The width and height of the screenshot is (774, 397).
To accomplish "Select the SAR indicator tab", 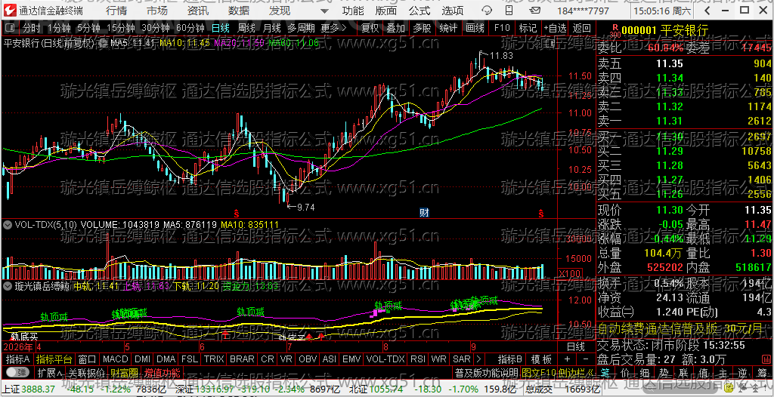I will point(462,359).
